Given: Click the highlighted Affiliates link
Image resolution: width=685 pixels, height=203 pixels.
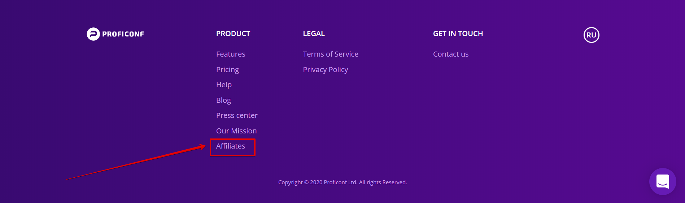Looking at the screenshot, I should tap(231, 146).
